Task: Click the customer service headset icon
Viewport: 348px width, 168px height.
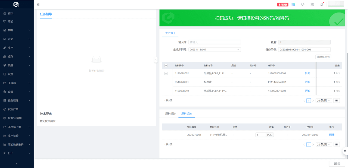Action: tap(303, 4)
